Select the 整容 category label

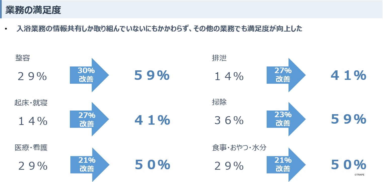pyautogui.click(x=23, y=58)
